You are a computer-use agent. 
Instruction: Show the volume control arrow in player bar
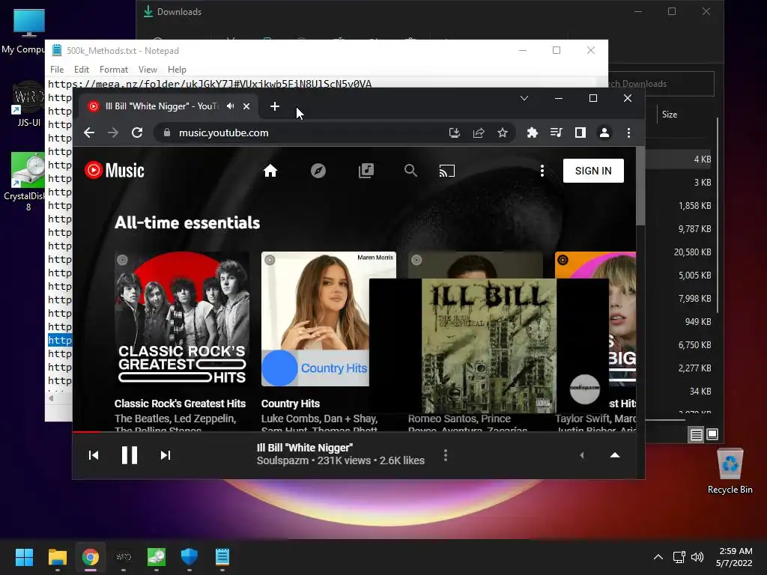click(x=581, y=455)
